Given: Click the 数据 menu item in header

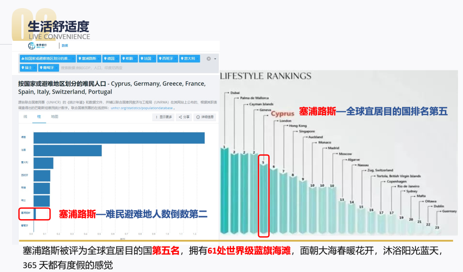Looking at the screenshot, I should 65,45.
